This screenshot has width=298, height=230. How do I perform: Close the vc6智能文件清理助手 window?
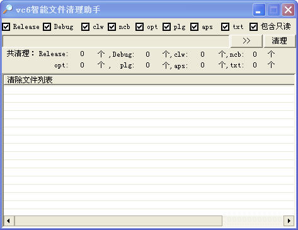pyautogui.click(x=288, y=9)
